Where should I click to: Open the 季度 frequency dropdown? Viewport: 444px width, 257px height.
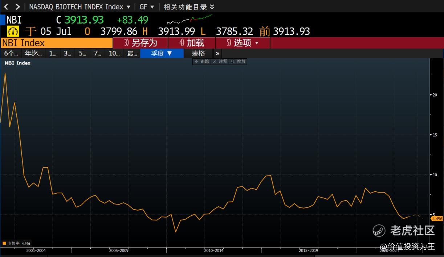point(162,54)
